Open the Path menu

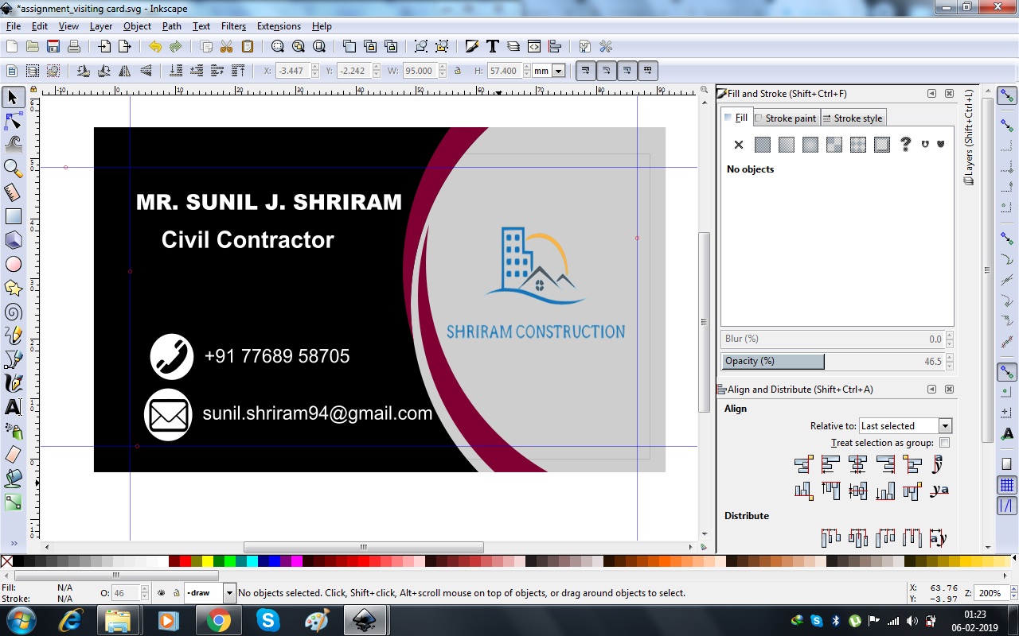click(x=172, y=26)
